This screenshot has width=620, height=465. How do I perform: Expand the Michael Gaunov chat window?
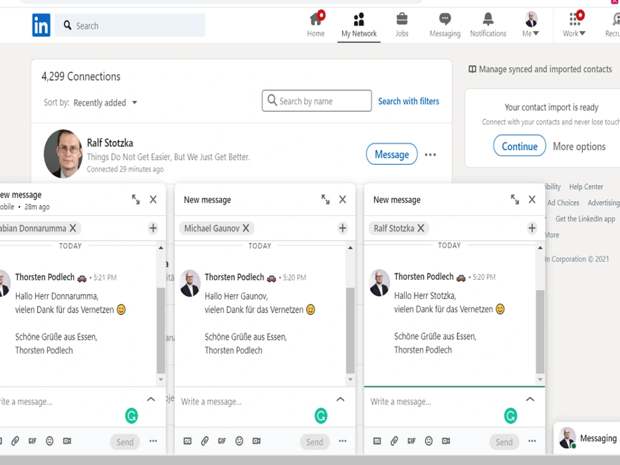pos(325,199)
